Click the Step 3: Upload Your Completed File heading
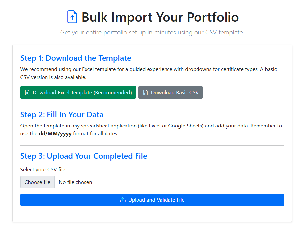 point(84,156)
